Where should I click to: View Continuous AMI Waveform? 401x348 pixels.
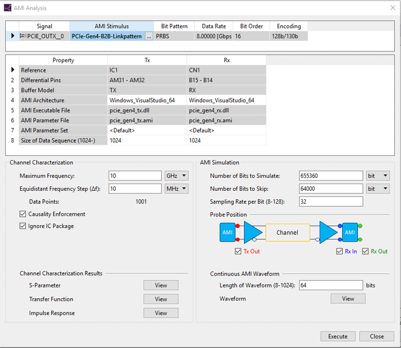(x=348, y=298)
